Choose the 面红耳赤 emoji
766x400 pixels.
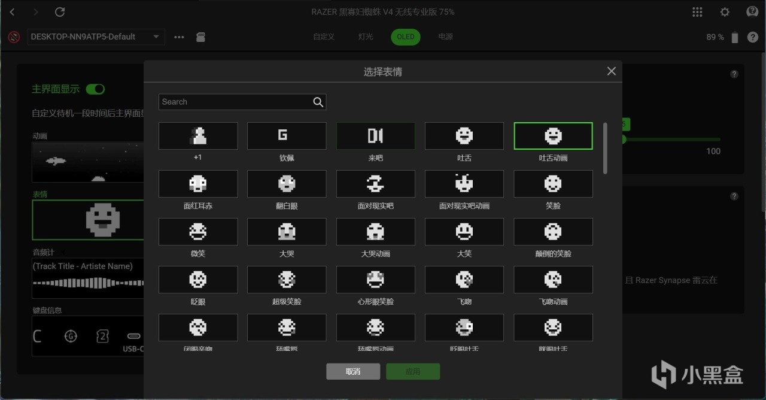(198, 184)
